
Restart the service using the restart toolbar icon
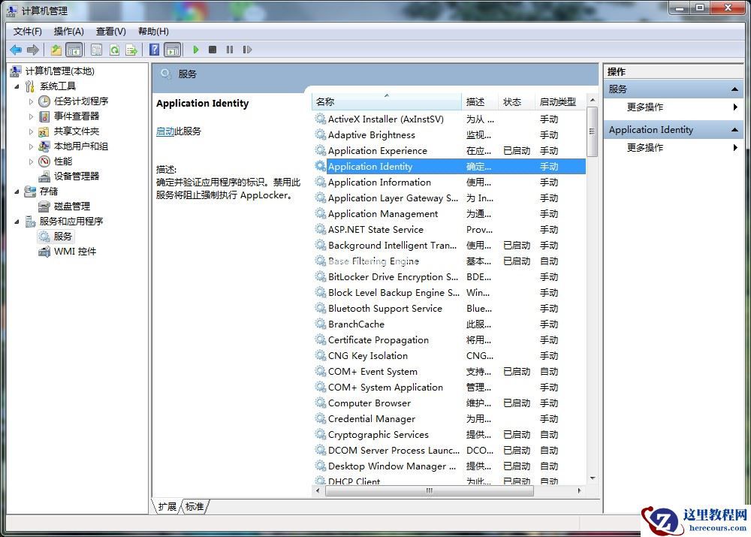(x=248, y=50)
